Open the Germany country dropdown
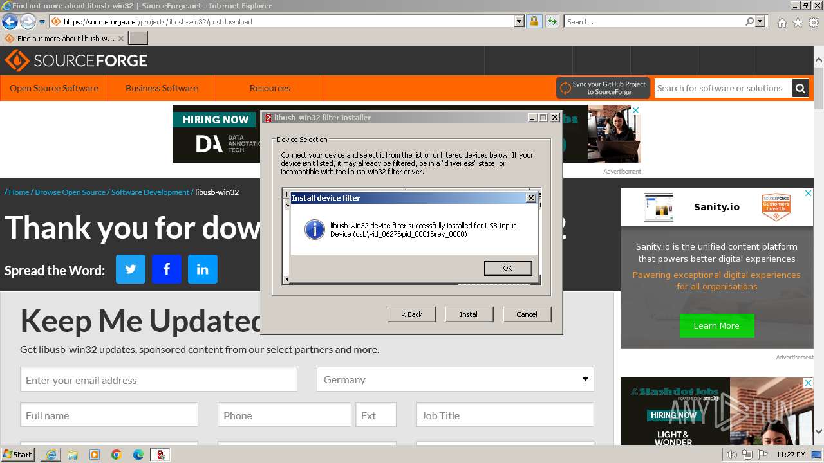Viewport: 824px width, 463px height. point(455,379)
